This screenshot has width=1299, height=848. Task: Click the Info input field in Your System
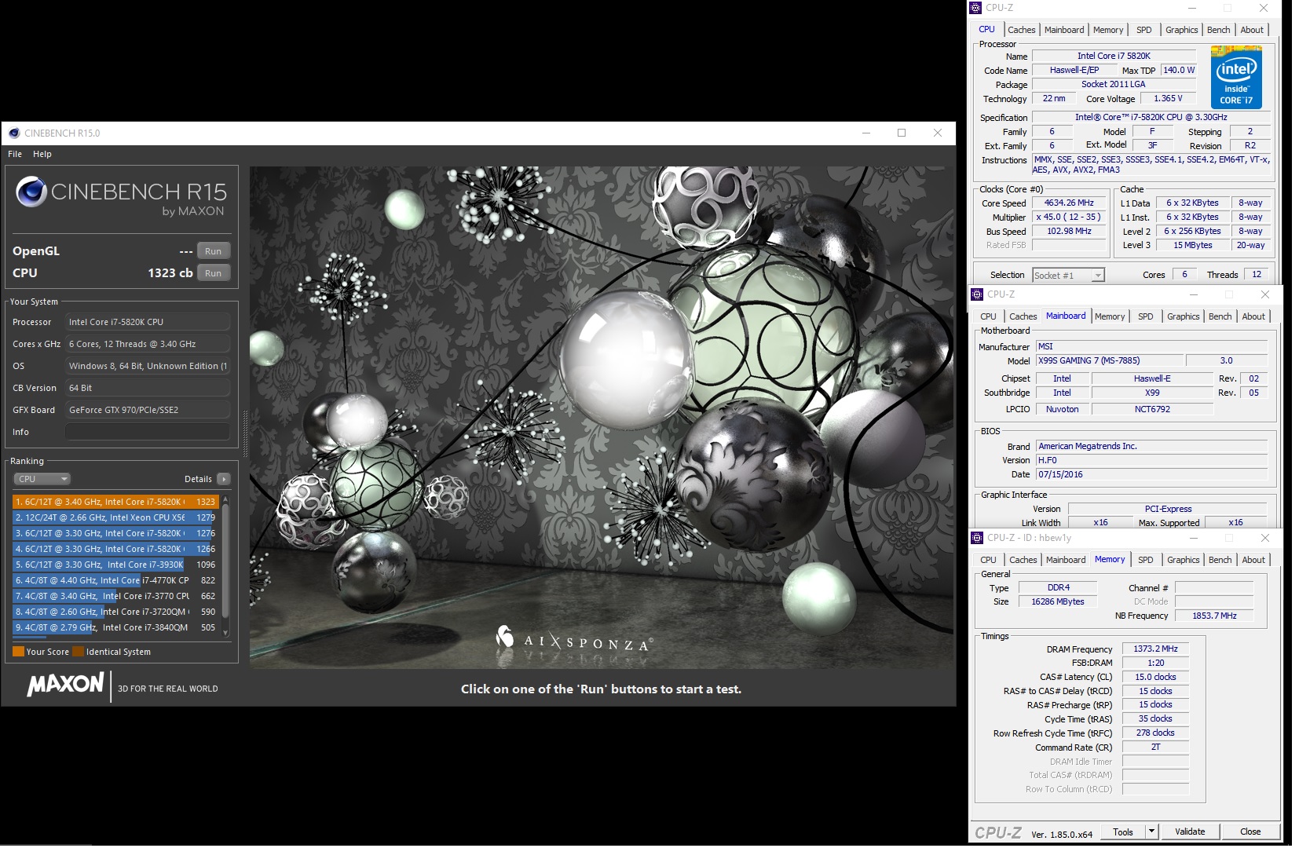click(x=148, y=432)
